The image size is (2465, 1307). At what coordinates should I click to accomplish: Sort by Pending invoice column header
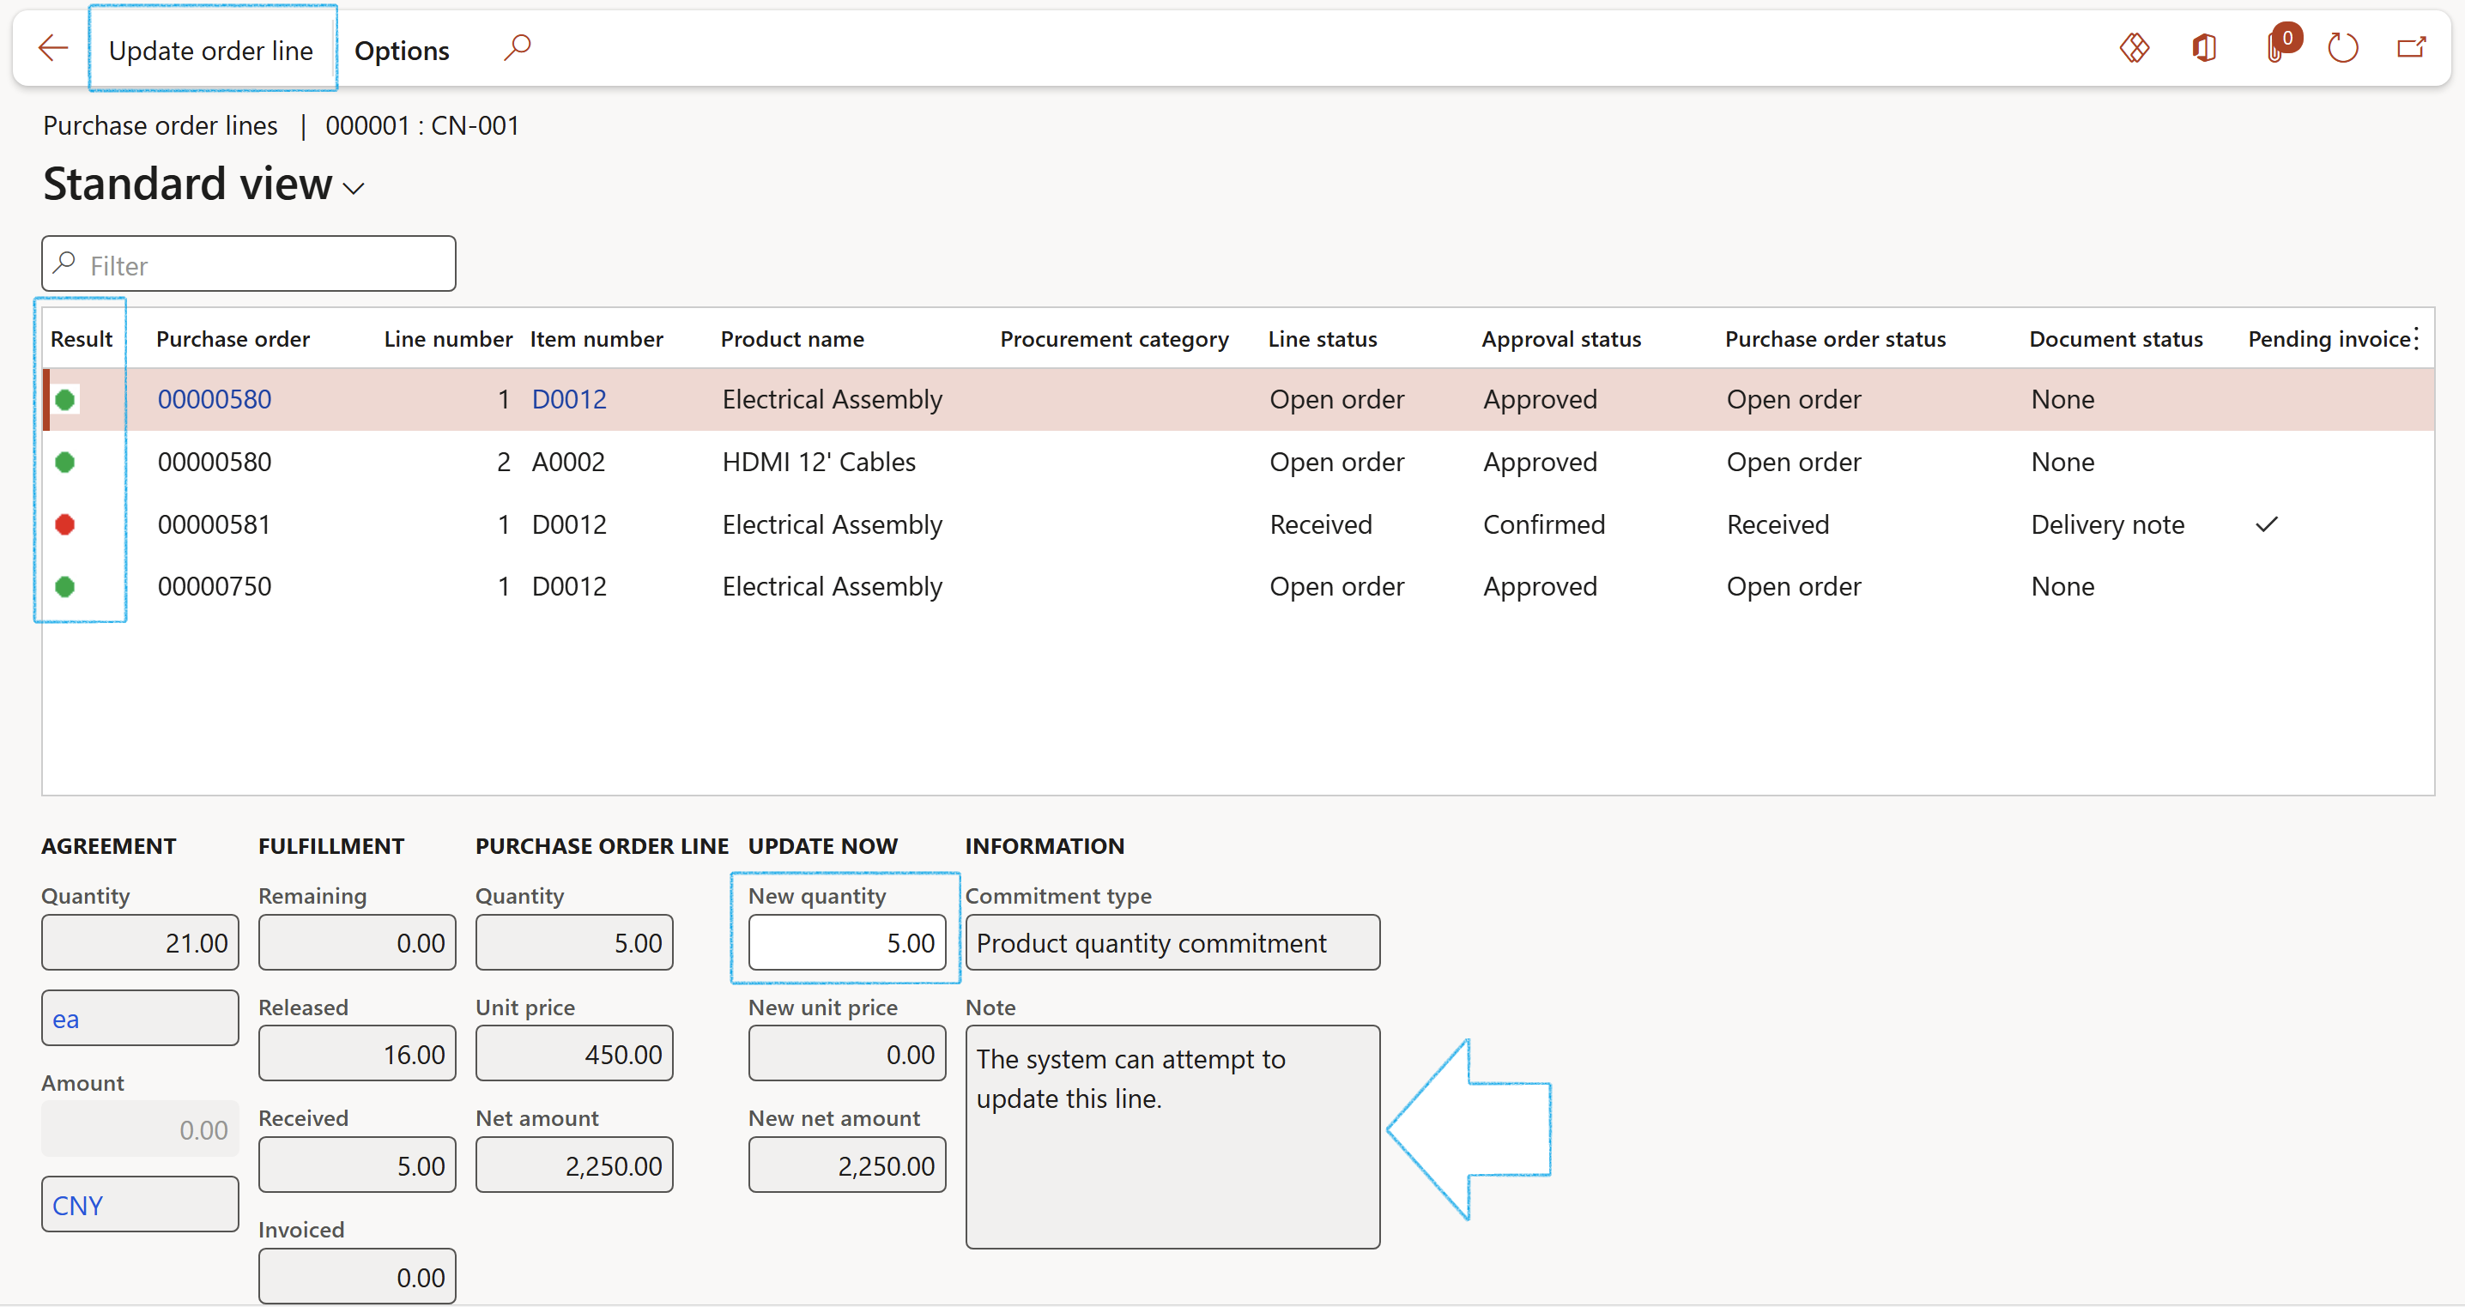click(x=2329, y=339)
